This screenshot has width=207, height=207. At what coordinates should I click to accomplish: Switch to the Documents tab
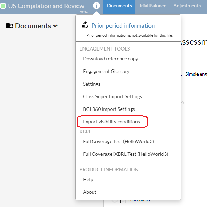pyautogui.click(x=120, y=7)
